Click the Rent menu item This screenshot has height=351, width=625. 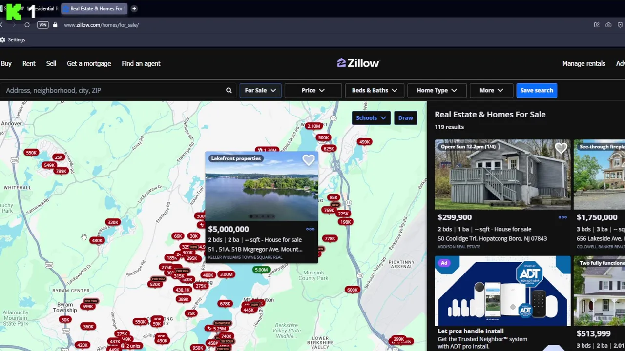[x=29, y=63]
